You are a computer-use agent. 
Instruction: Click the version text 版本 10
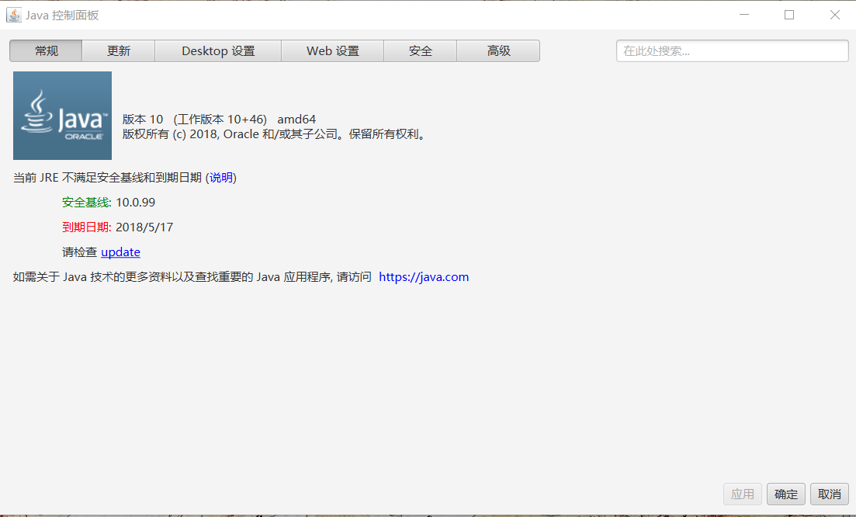coord(143,119)
